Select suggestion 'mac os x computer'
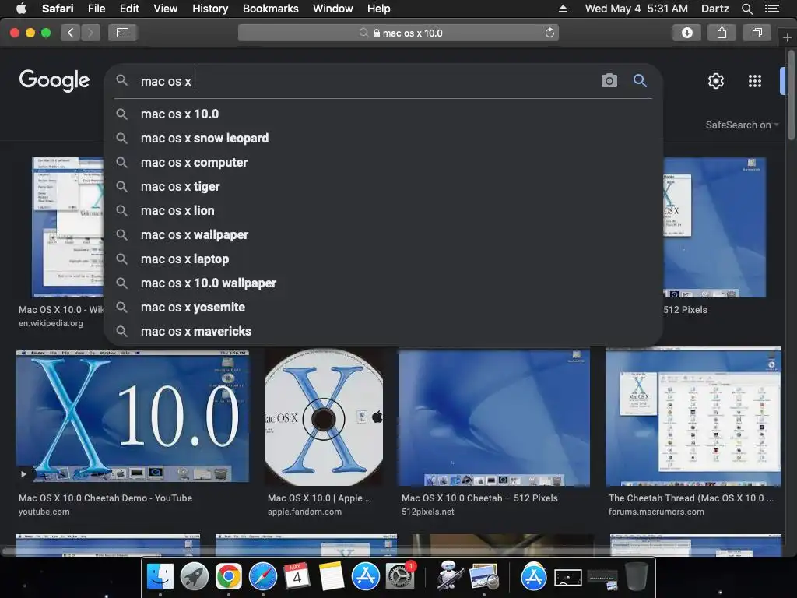Viewport: 797px width, 598px height. click(x=383, y=162)
